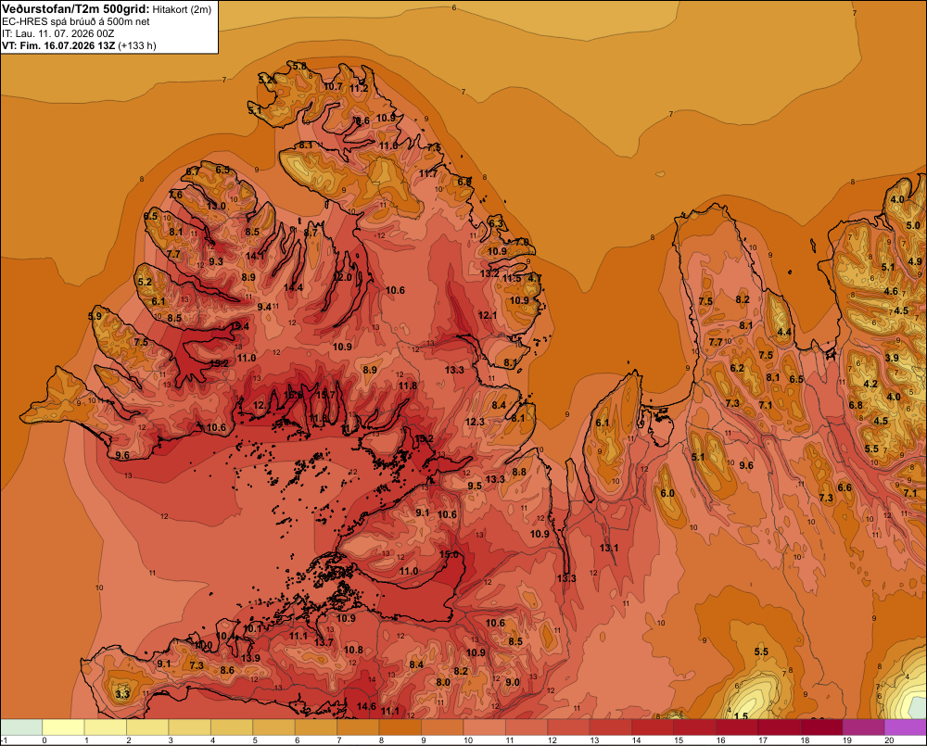927x746 pixels.
Task: Click the 13.7 temperature value
Action: pyautogui.click(x=324, y=642)
